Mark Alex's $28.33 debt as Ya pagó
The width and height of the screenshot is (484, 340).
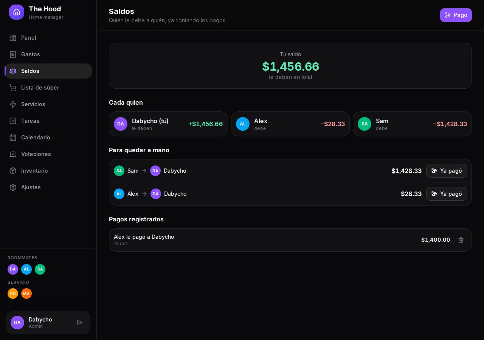(x=447, y=194)
